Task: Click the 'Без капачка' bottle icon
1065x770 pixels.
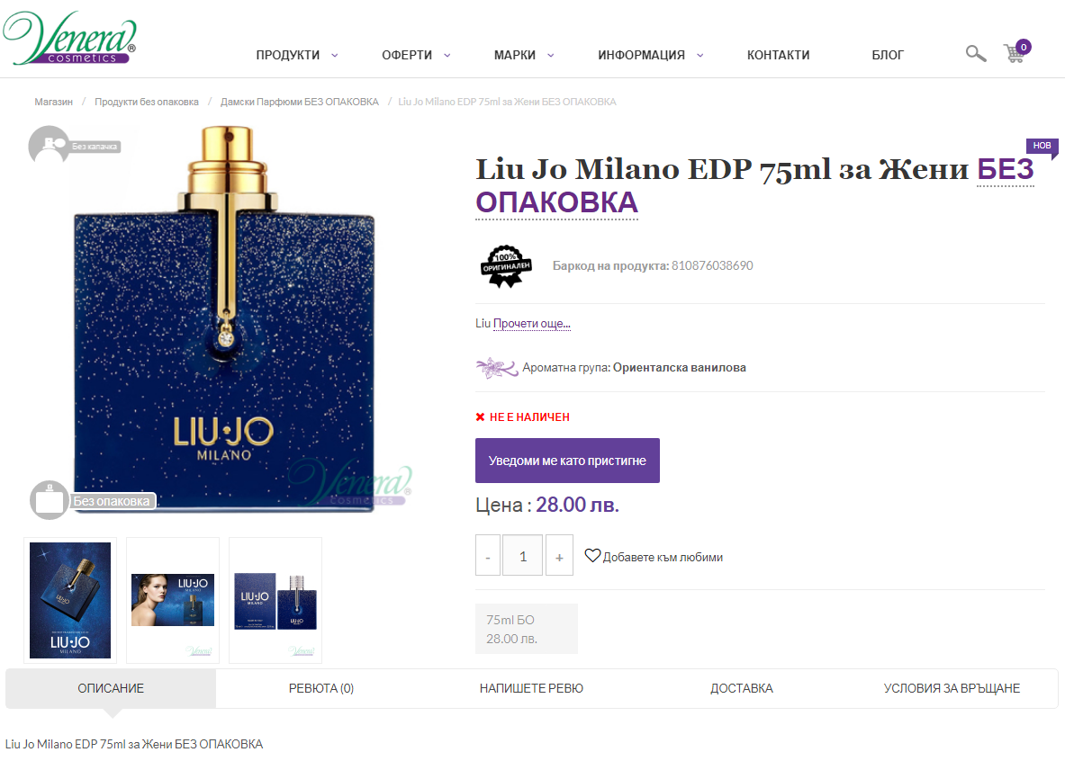Action: 49,145
